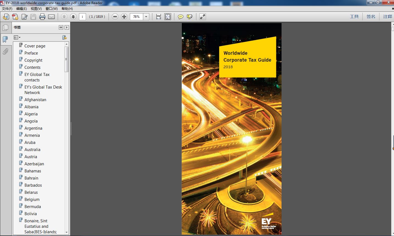394x236 pixels.
Task: Open the 帮助(H) menu
Action: click(67, 9)
